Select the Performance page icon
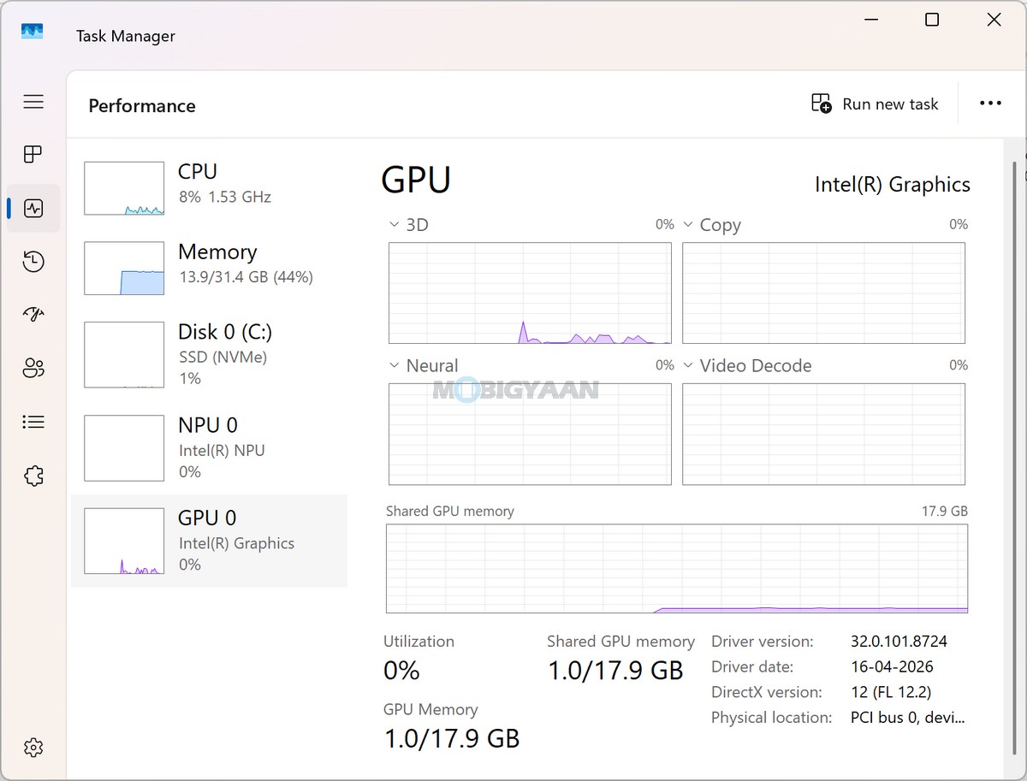Image resolution: width=1027 pixels, height=781 pixels. click(33, 208)
